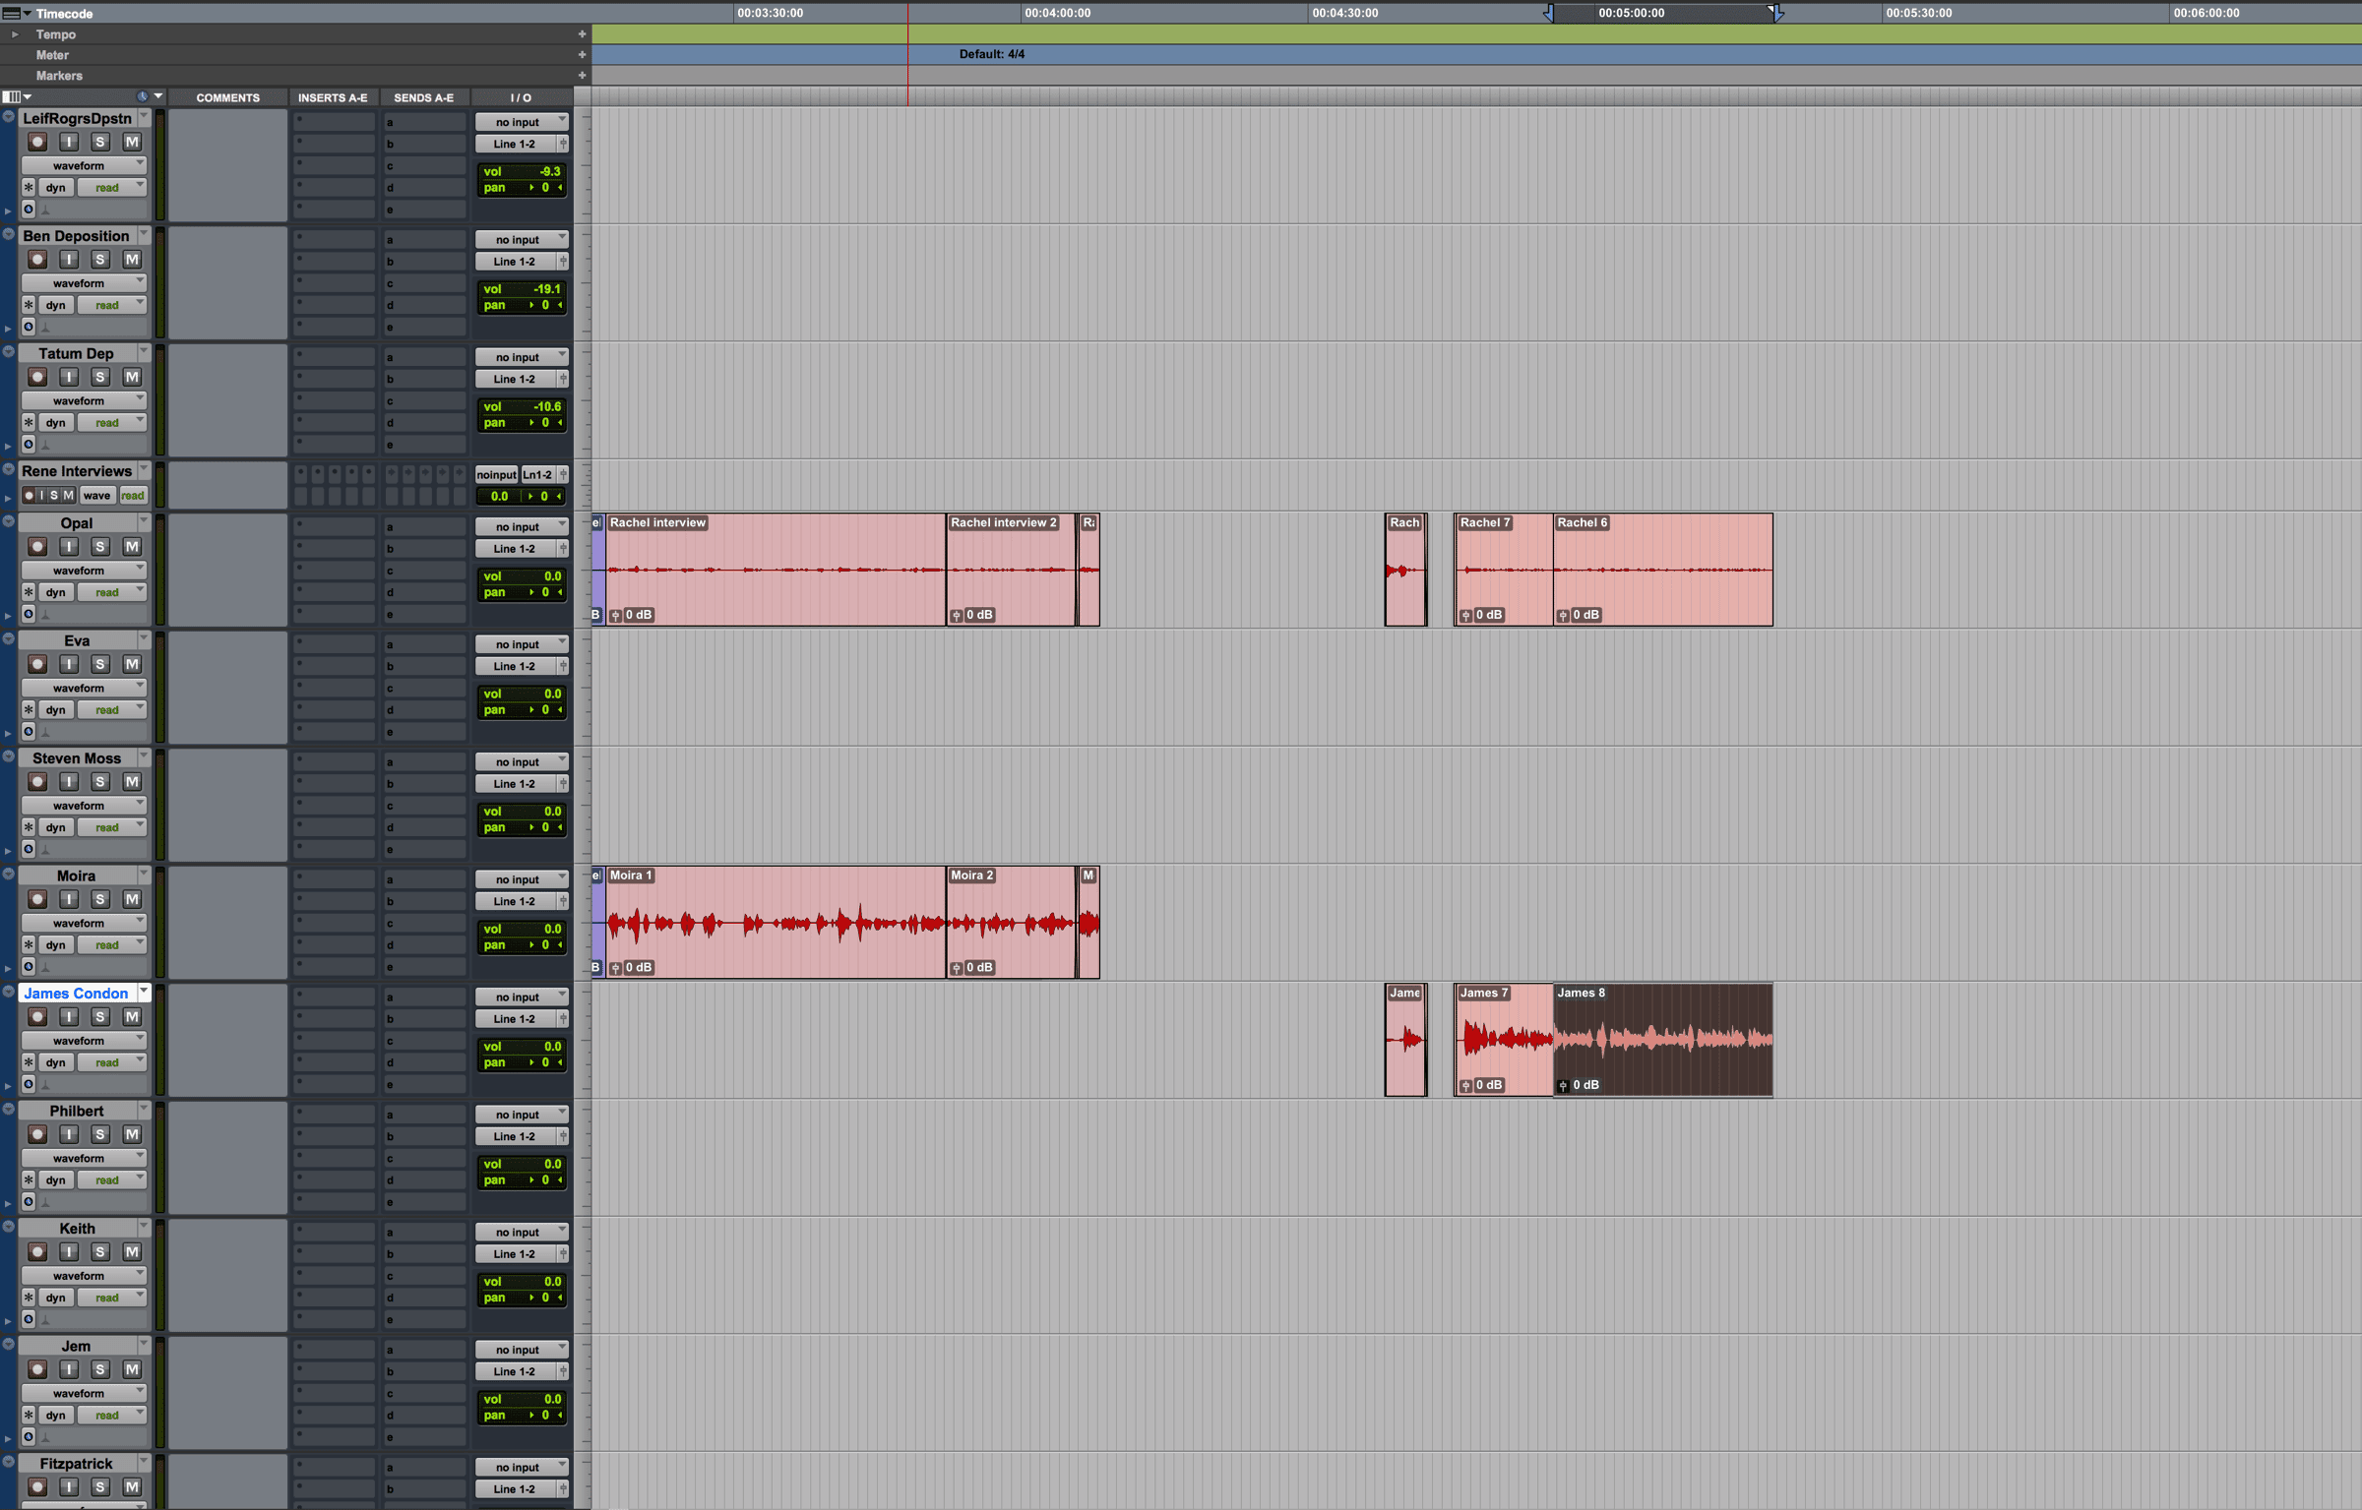
Task: Select the Meter ruler label
Action: coord(52,55)
